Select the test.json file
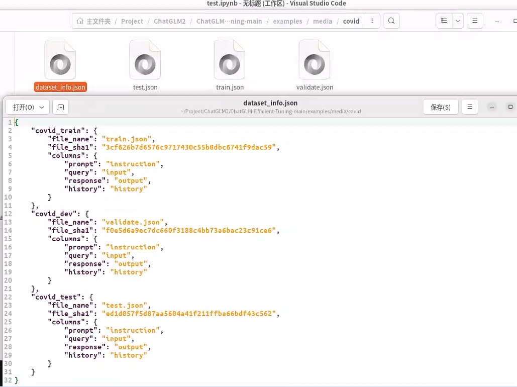Viewport: 517px width, 387px height. click(x=145, y=60)
